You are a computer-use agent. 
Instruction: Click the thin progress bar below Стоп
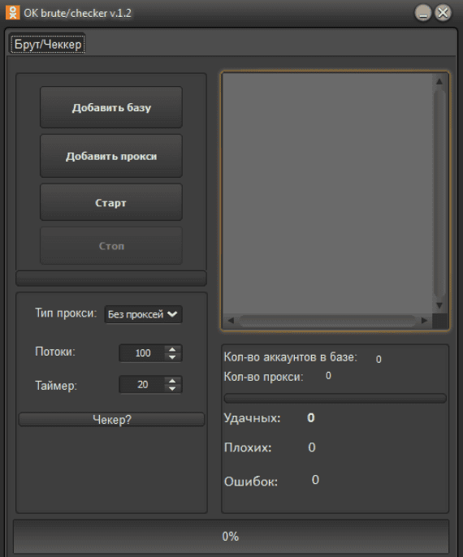point(111,278)
